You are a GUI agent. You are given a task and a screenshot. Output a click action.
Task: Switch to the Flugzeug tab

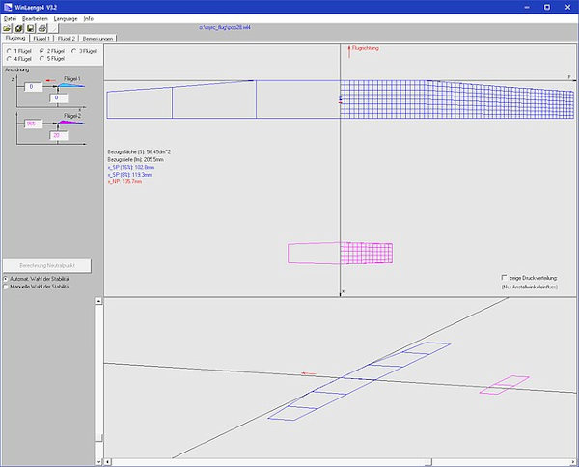[x=15, y=38]
